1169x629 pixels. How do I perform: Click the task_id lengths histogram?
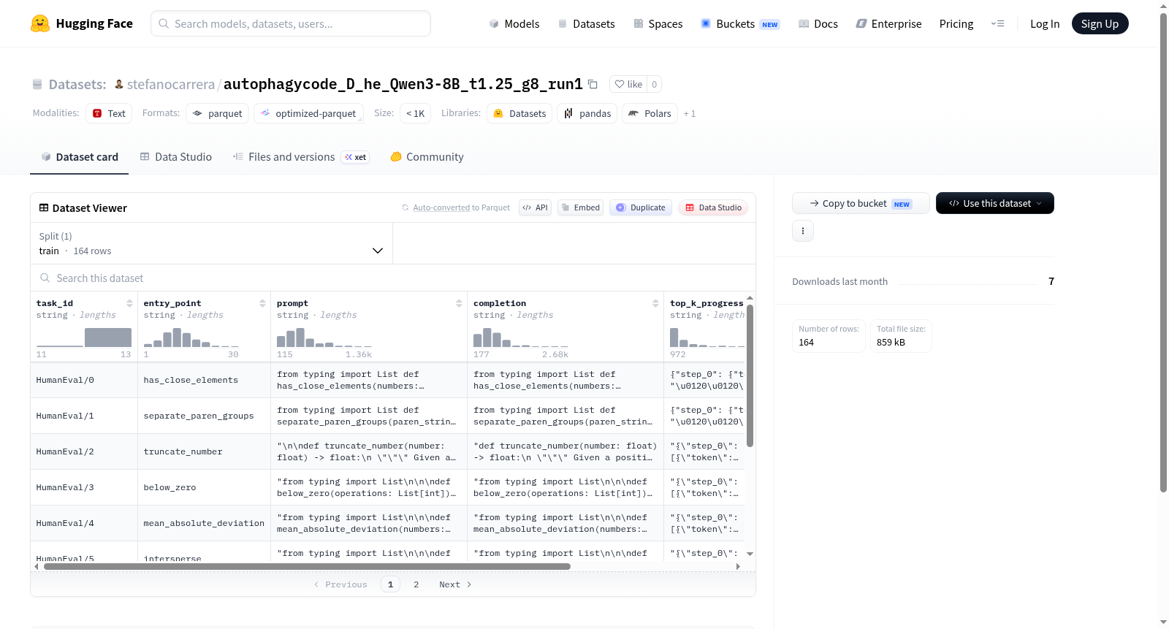(x=84, y=338)
